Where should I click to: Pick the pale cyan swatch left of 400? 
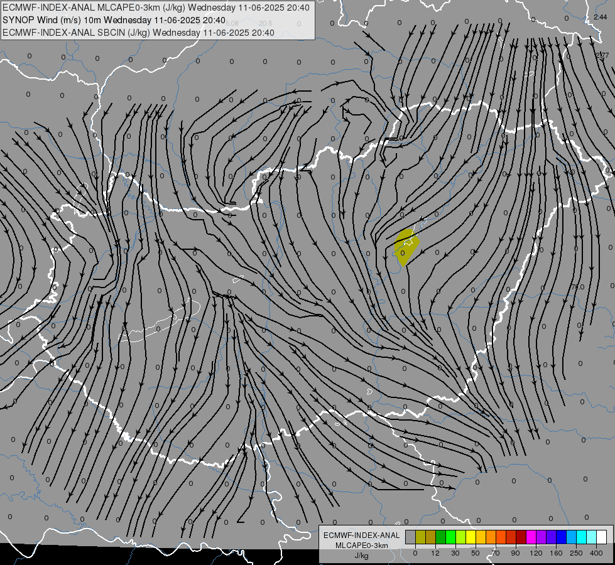(592, 537)
